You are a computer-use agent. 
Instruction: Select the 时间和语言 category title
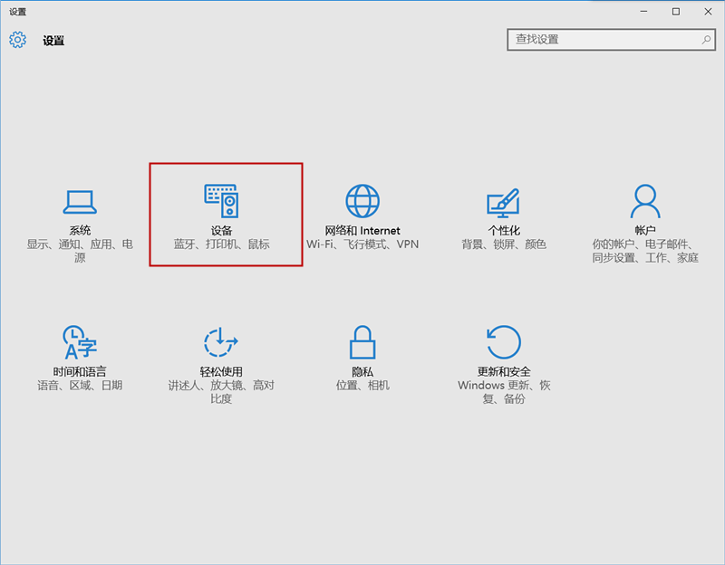point(80,371)
